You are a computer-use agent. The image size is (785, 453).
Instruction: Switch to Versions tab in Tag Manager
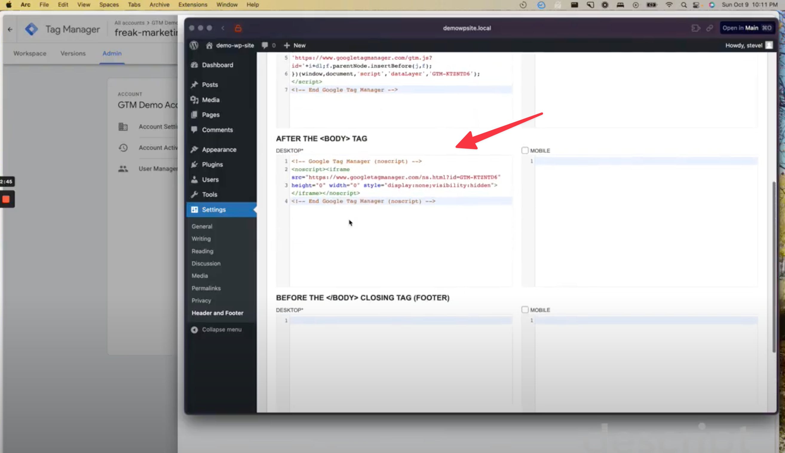coord(73,53)
